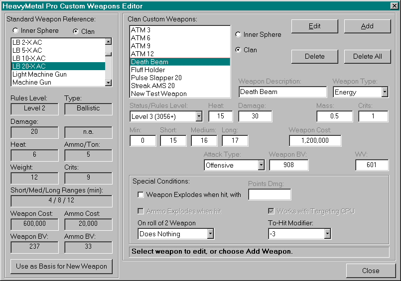The image size is (401, 281).
Task: Click the reference Rules Level box Level 2
Action: coord(34,109)
